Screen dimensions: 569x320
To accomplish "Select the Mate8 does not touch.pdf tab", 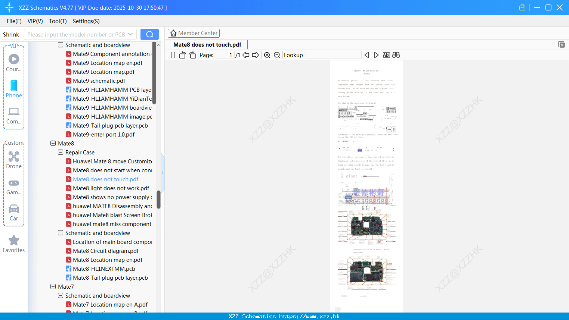I will (x=207, y=45).
